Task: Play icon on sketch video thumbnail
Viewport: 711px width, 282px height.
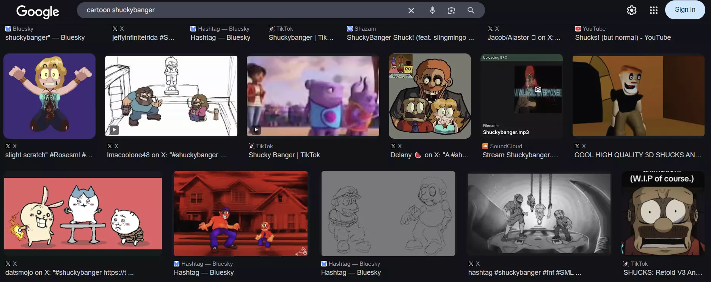Action: [x=114, y=130]
